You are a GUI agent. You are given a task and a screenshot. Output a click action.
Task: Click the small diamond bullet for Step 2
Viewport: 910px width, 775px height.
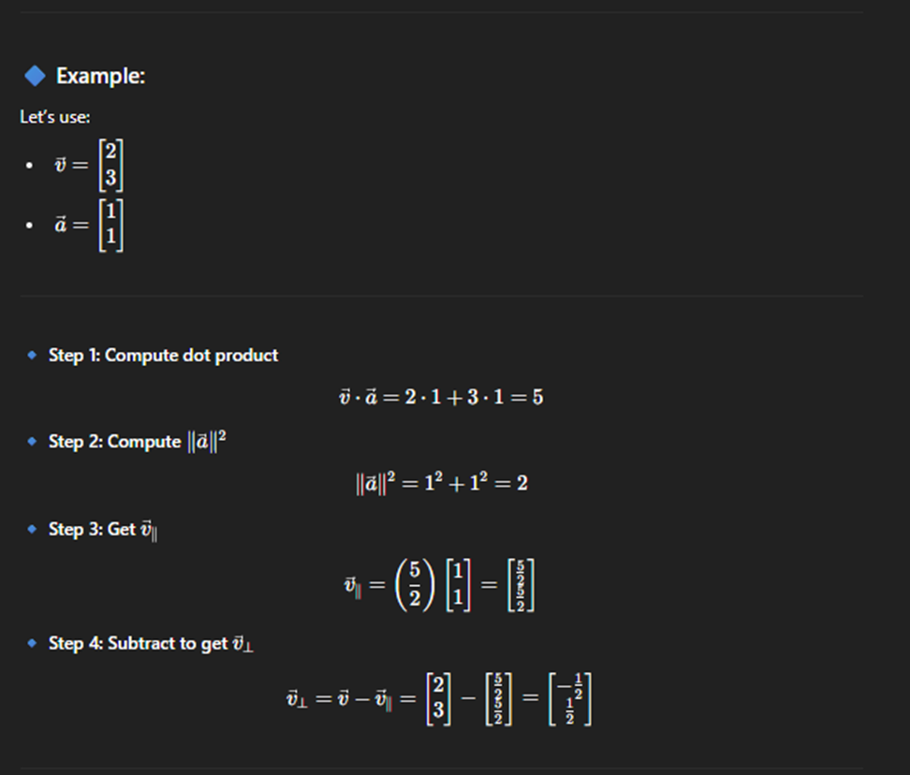32,442
